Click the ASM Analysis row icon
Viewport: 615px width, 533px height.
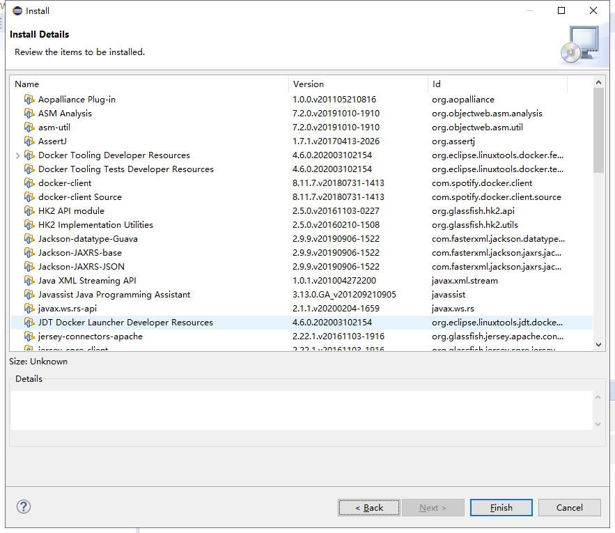tap(29, 114)
